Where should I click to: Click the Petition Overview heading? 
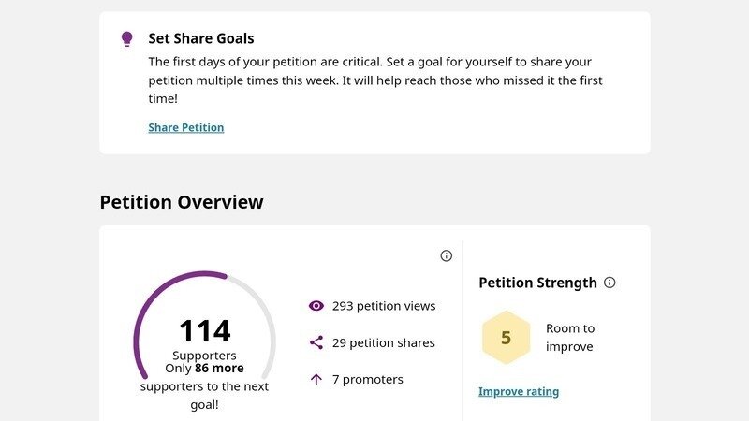click(182, 202)
